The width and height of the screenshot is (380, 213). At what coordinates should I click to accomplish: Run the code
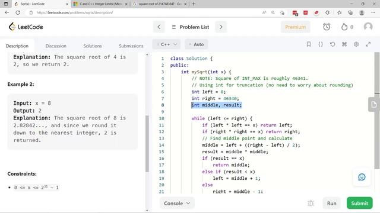331,204
